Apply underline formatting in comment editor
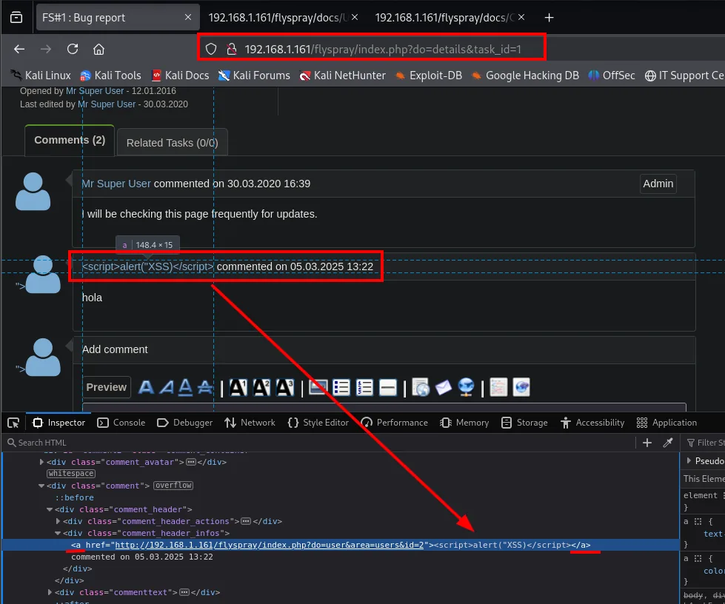The height and width of the screenshot is (604, 725). point(185,387)
